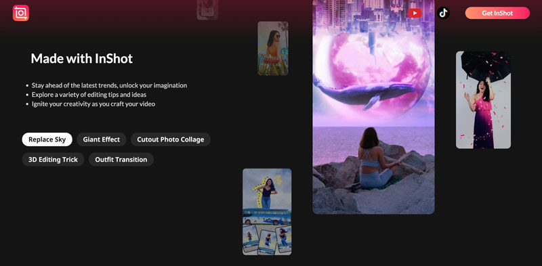Click the woman in sunglasses thumbnail
The image size is (542, 266).
(x=273, y=48)
